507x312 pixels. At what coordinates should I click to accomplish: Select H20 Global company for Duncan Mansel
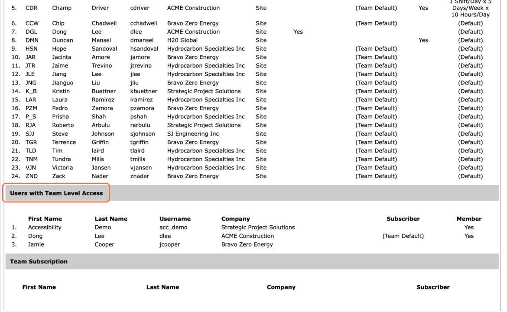182,40
